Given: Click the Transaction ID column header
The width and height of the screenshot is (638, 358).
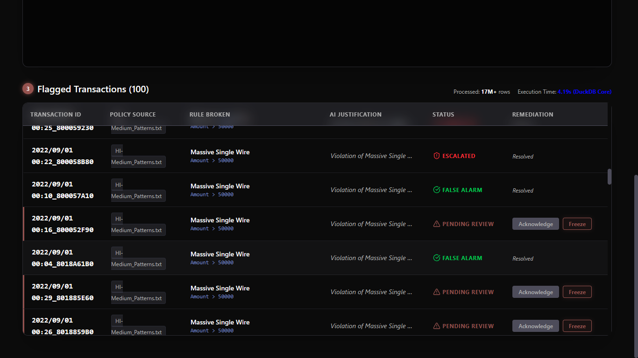Looking at the screenshot, I should tap(56, 115).
